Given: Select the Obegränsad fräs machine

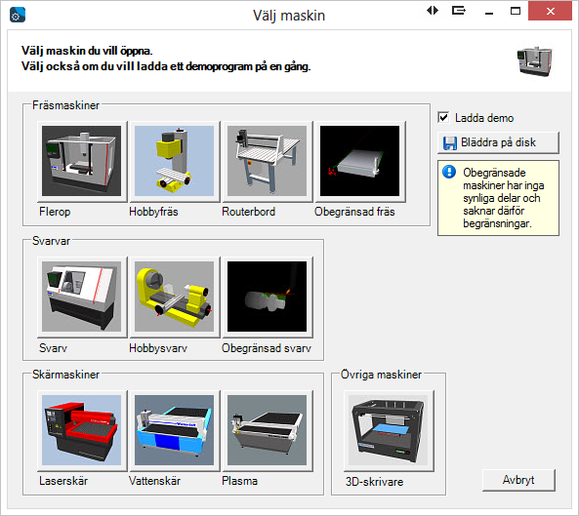Looking at the screenshot, I should coord(359,161).
